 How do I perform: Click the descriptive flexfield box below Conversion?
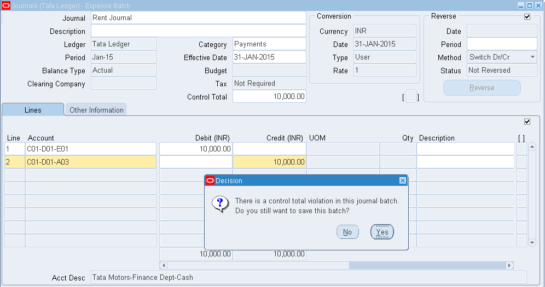(x=411, y=97)
